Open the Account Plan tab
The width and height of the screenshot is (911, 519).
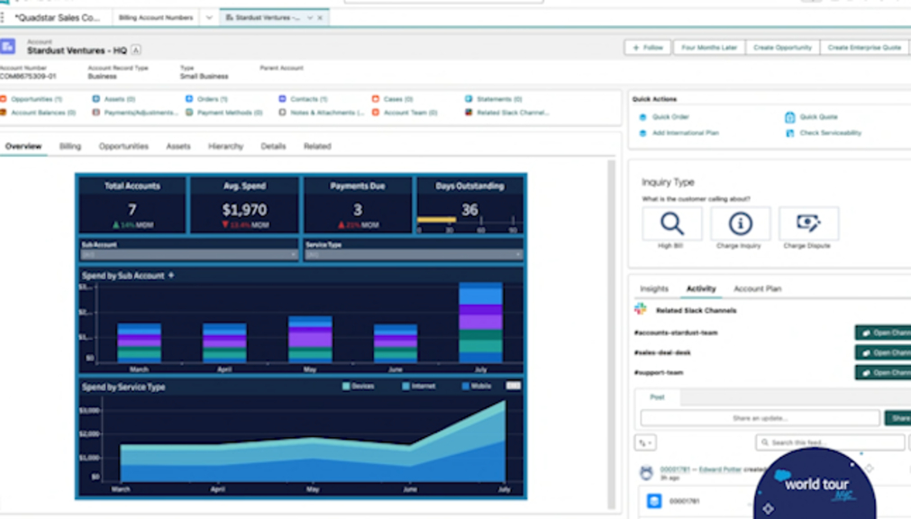click(x=757, y=289)
